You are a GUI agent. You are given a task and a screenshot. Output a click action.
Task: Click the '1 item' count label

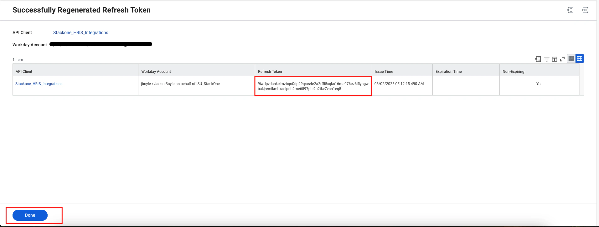[x=18, y=60]
